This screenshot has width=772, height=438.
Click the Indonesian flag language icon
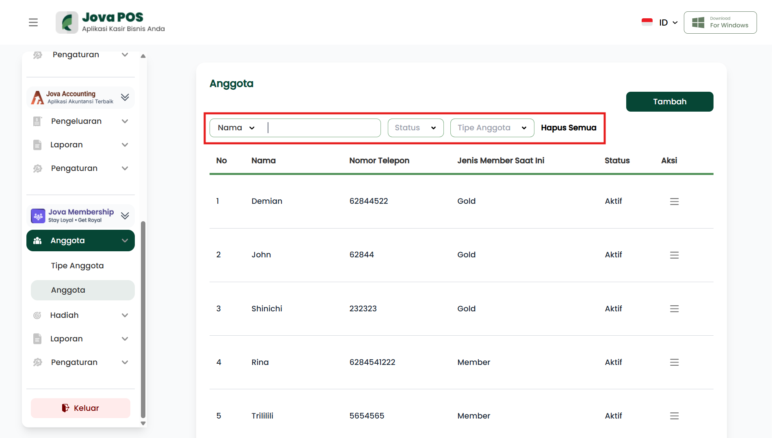tap(647, 22)
